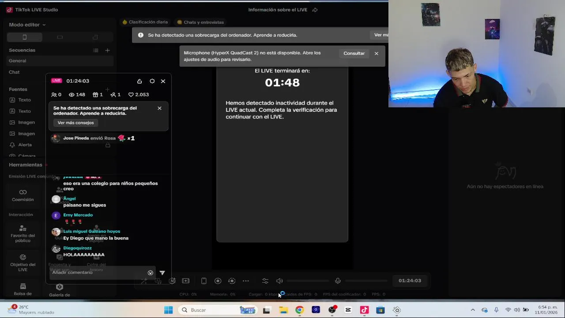This screenshot has height=318, width=565.
Task: Mute the microphone icon in the toolbar
Action: (338, 281)
